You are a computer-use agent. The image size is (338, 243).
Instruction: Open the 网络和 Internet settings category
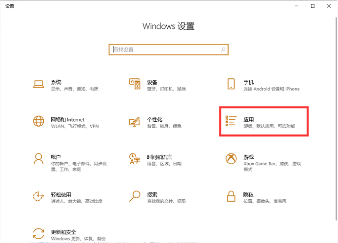coord(66,123)
